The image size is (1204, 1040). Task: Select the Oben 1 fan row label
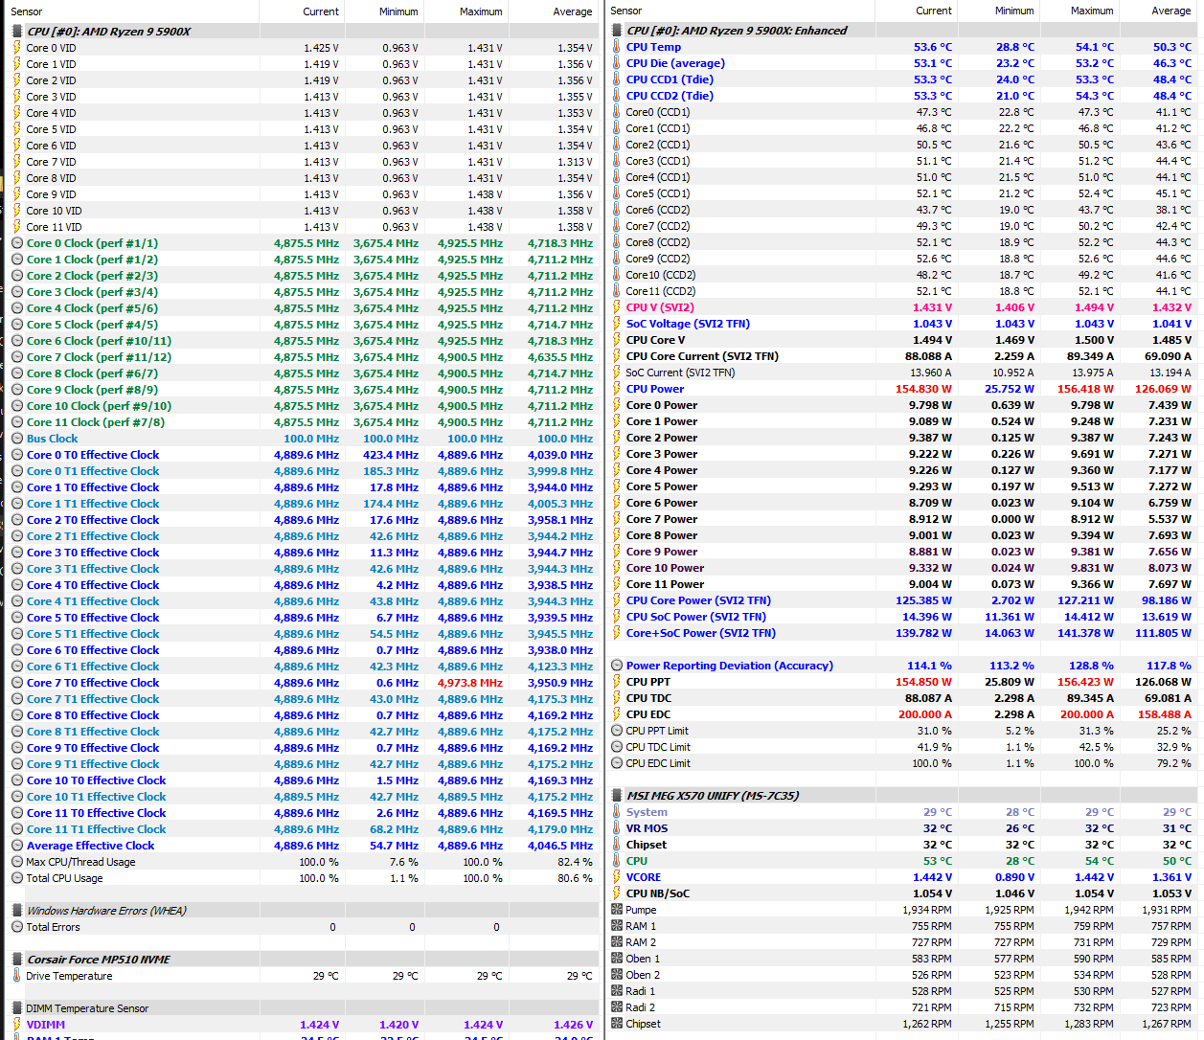[643, 959]
